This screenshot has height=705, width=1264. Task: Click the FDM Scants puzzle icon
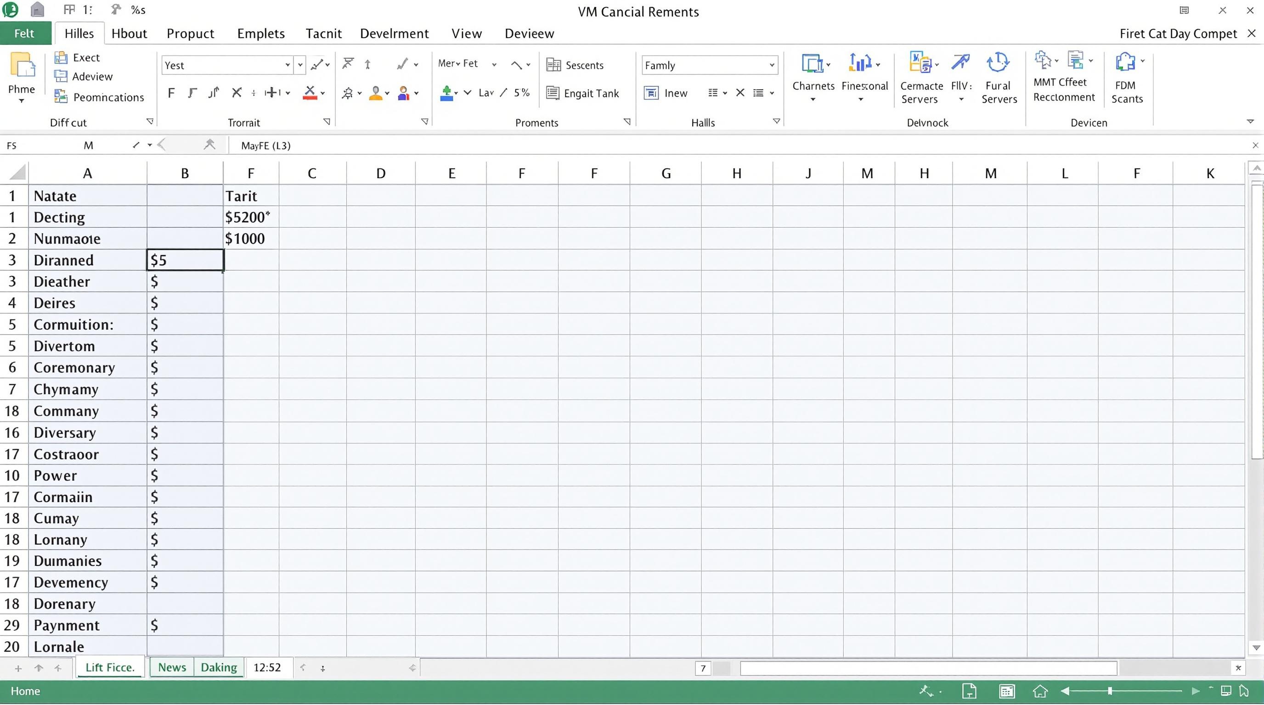pyautogui.click(x=1125, y=62)
